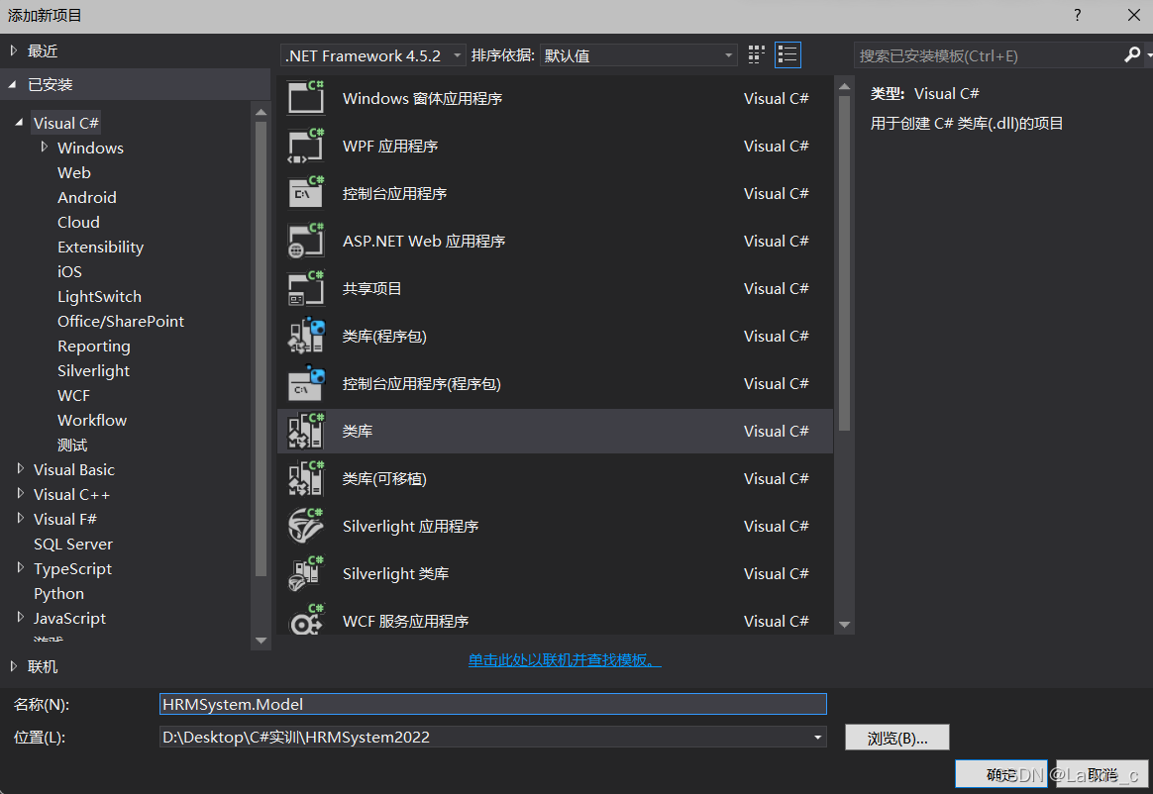The height and width of the screenshot is (794, 1153).
Task: Select the iOS category
Action: point(70,271)
